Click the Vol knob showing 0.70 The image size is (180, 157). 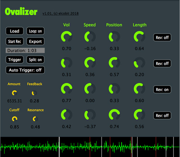coord(67,37)
